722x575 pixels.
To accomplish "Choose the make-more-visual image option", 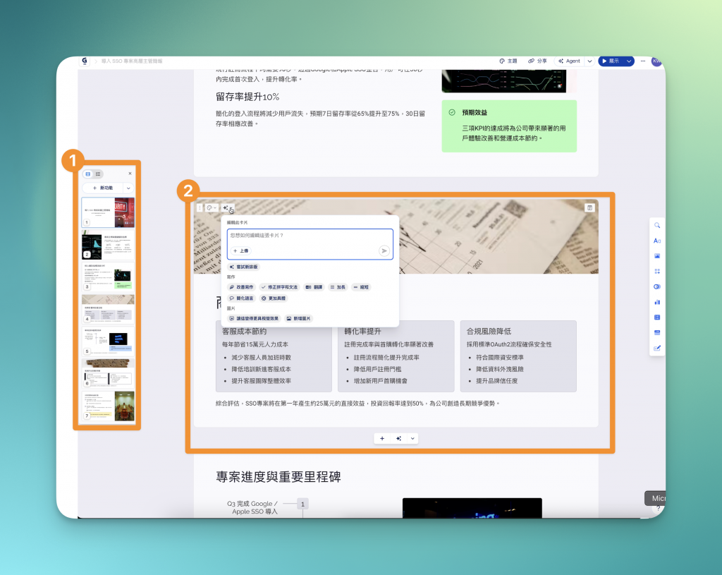I will pyautogui.click(x=254, y=318).
